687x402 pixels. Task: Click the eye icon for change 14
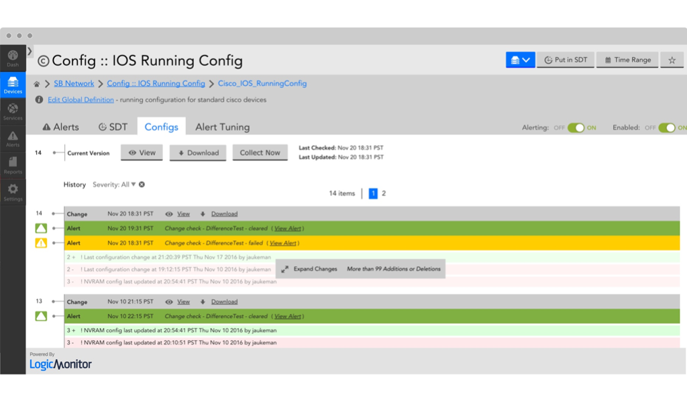tap(168, 214)
